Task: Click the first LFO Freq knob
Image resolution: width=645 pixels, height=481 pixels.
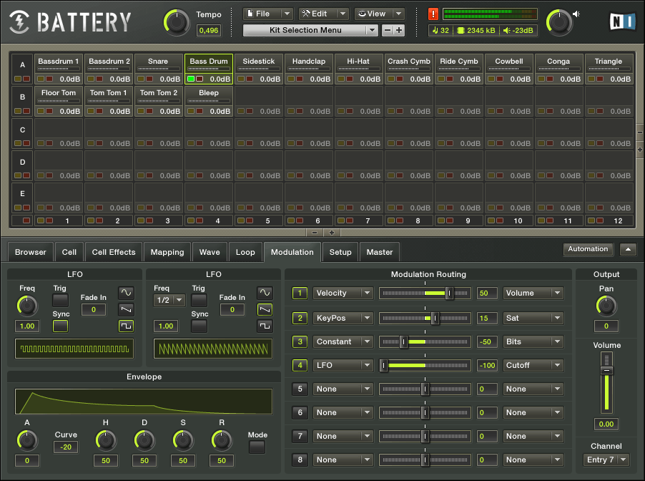Action: click(x=27, y=306)
